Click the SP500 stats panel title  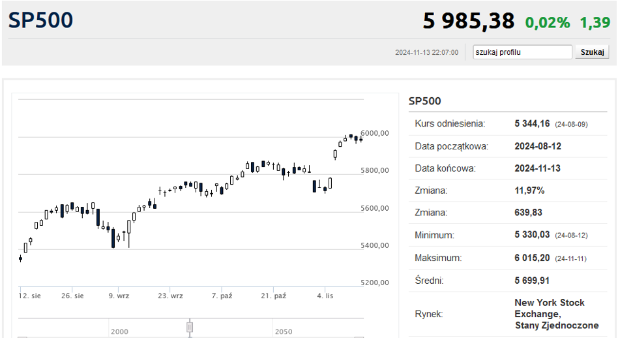point(424,101)
